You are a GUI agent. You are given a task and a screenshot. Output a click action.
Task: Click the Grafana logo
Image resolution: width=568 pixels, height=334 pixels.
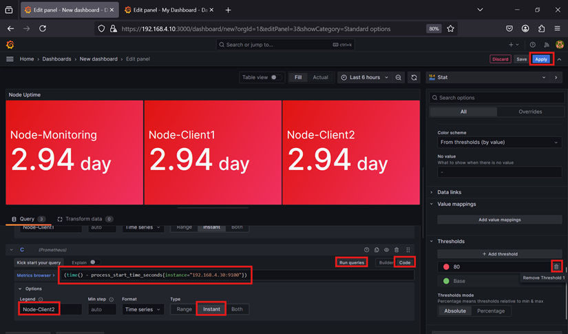[x=10, y=45]
